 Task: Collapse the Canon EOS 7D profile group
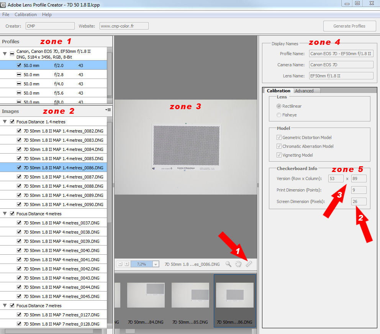point(5,54)
